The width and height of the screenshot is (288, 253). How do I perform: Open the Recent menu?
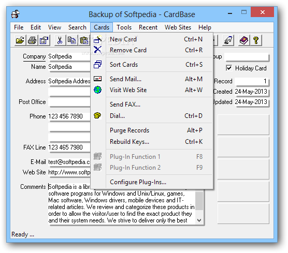[x=148, y=27]
